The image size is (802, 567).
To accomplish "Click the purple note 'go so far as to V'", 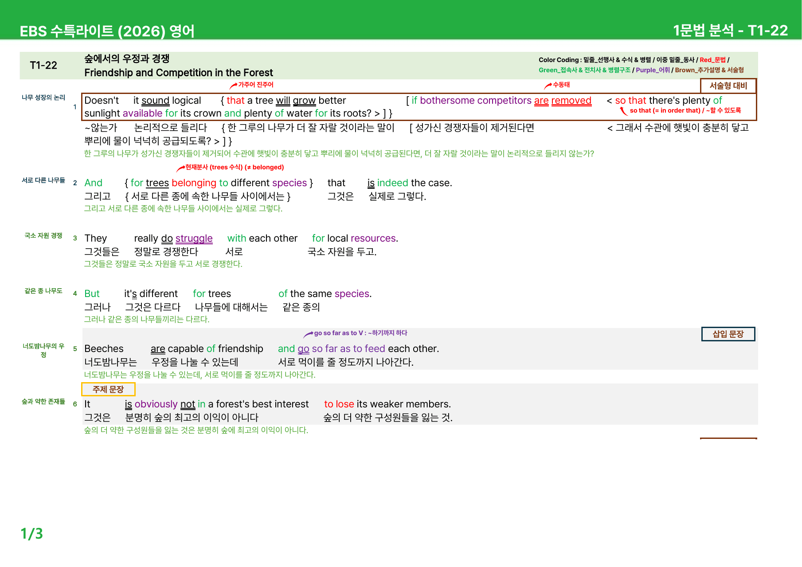I will (338, 333).
